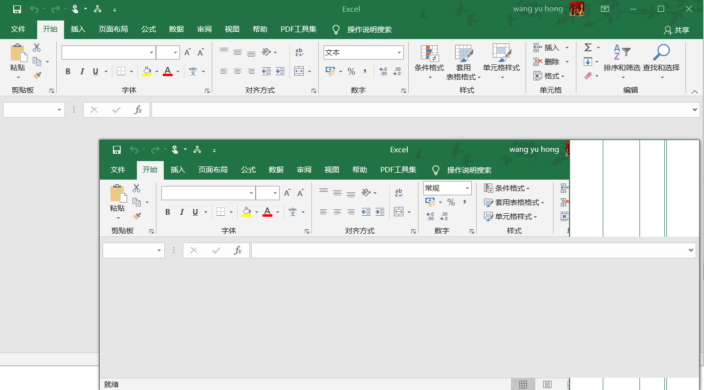
Task: Open 排序和筛选 in back window
Action: tap(622, 62)
